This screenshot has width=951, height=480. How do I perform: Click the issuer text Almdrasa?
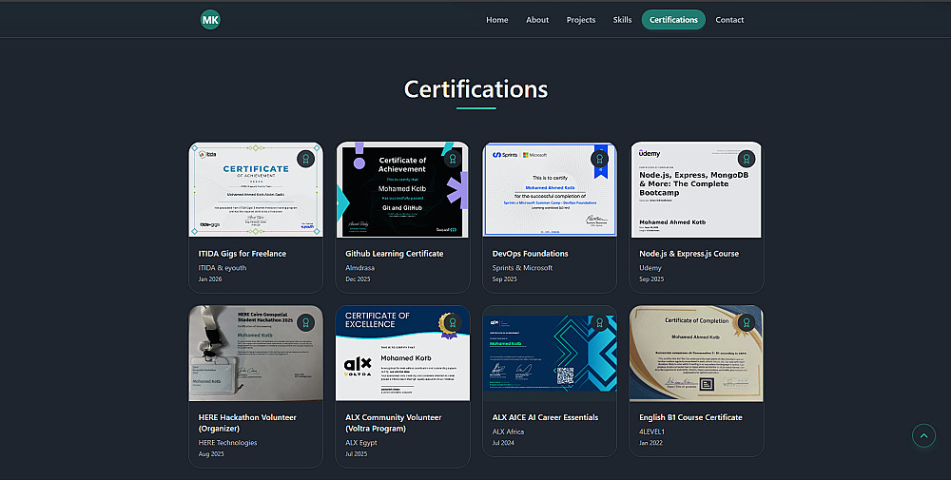(x=359, y=267)
